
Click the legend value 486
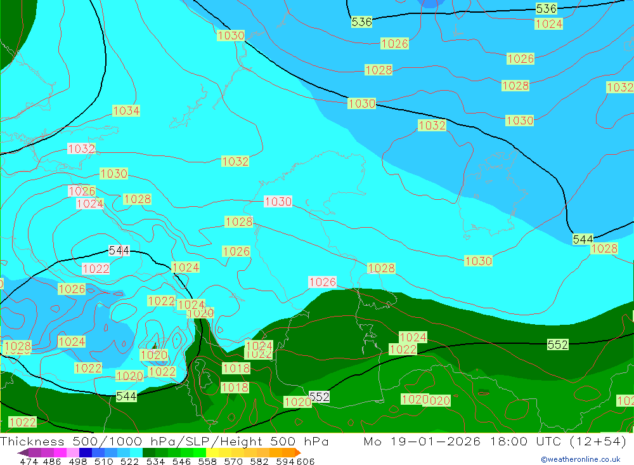click(x=53, y=461)
